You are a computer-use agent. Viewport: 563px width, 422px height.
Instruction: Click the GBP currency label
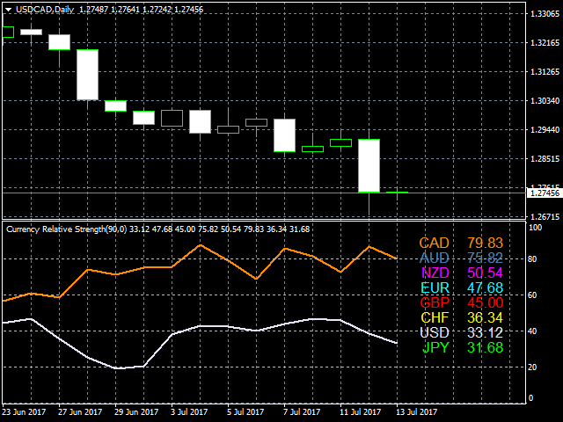tap(435, 302)
